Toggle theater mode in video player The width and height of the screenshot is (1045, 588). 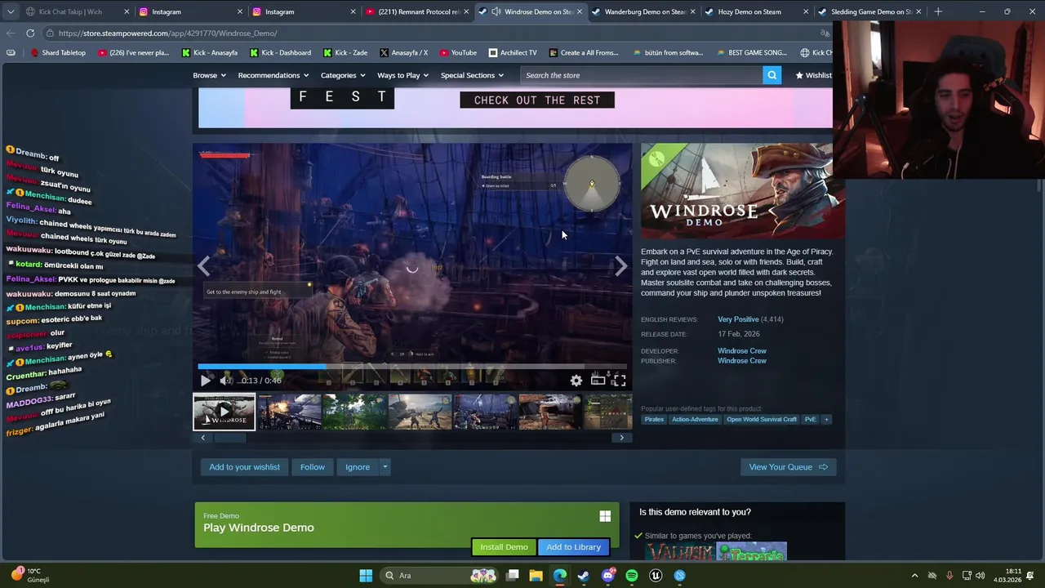click(598, 381)
